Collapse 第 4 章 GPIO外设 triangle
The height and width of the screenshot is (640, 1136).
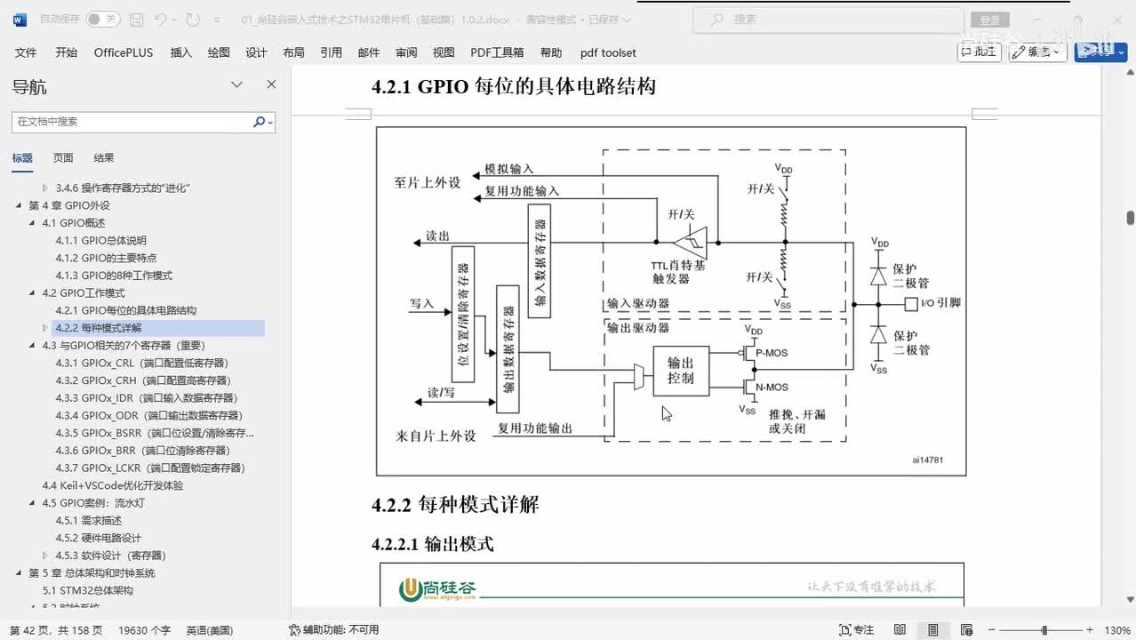click(x=19, y=205)
